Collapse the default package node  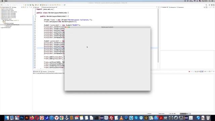click(4, 23)
